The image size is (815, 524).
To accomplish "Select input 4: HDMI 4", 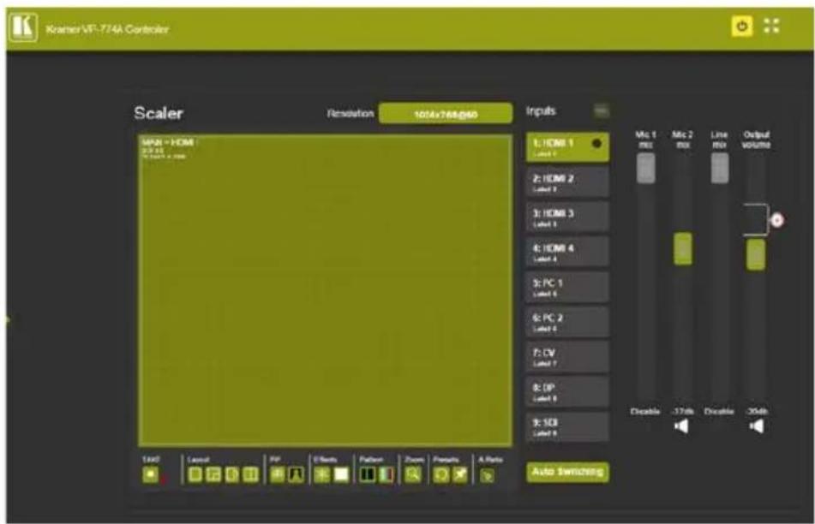I will tap(567, 252).
